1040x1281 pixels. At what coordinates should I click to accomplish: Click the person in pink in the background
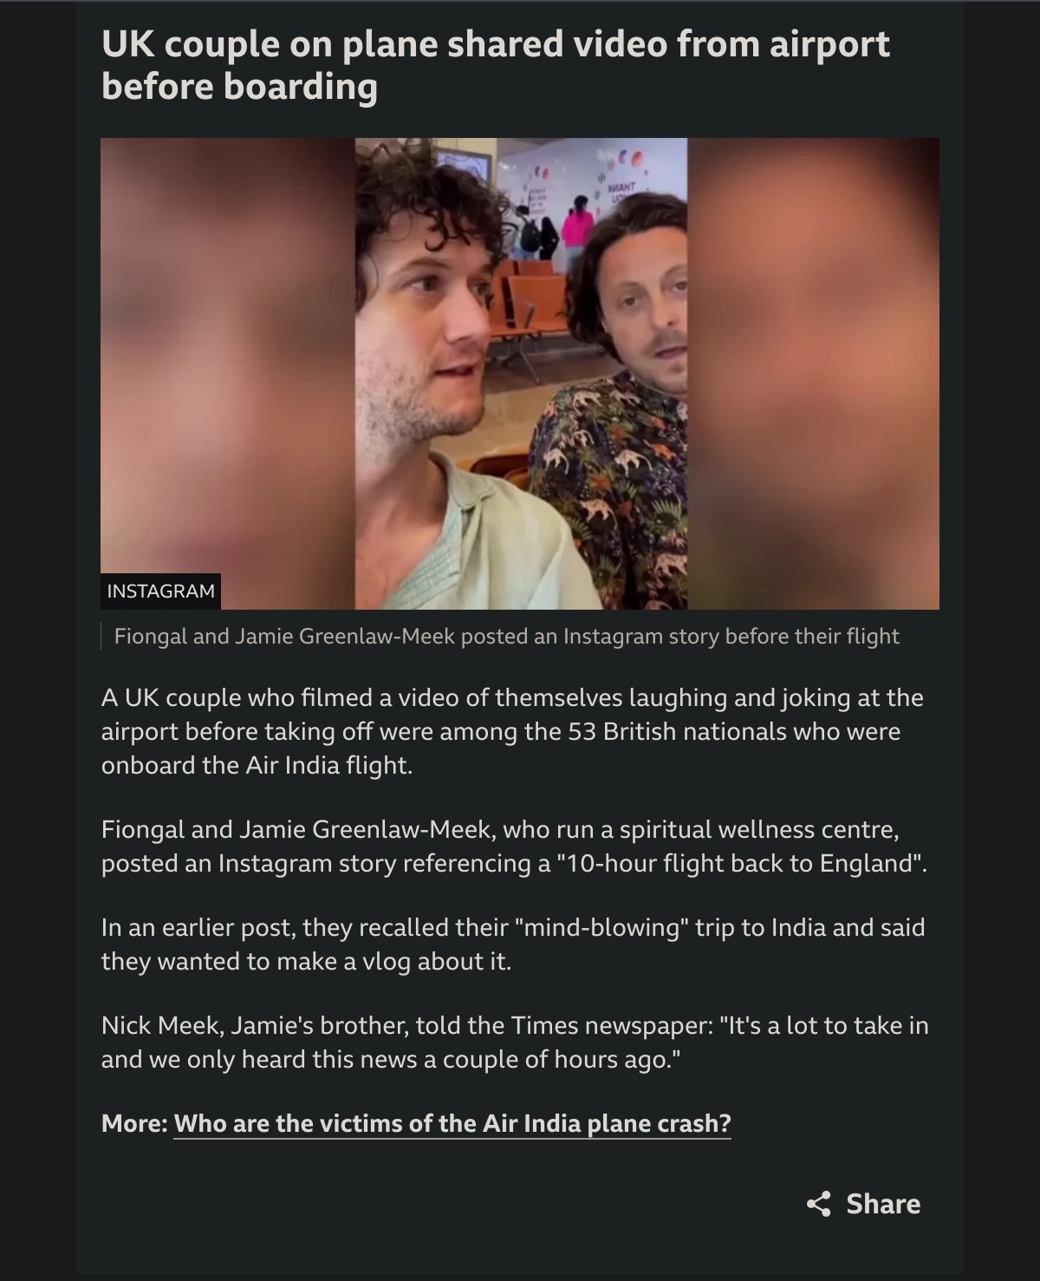(x=576, y=229)
